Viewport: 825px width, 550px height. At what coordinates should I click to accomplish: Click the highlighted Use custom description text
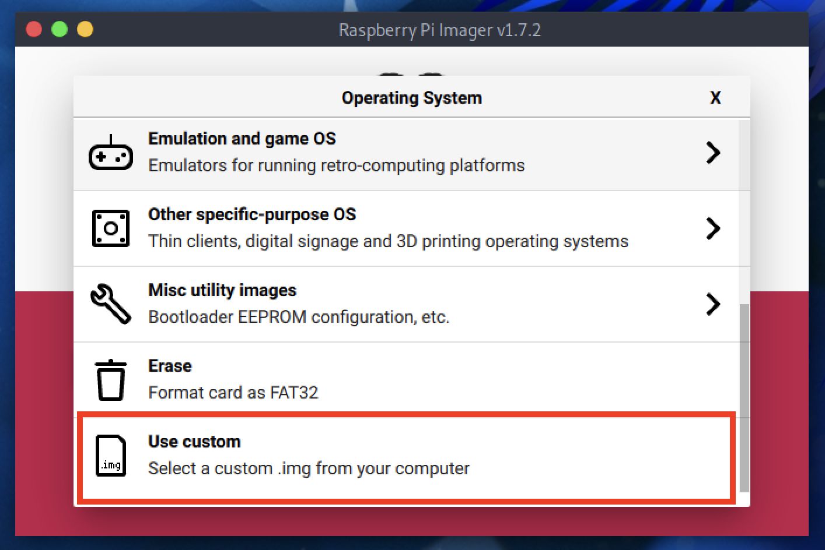[309, 468]
